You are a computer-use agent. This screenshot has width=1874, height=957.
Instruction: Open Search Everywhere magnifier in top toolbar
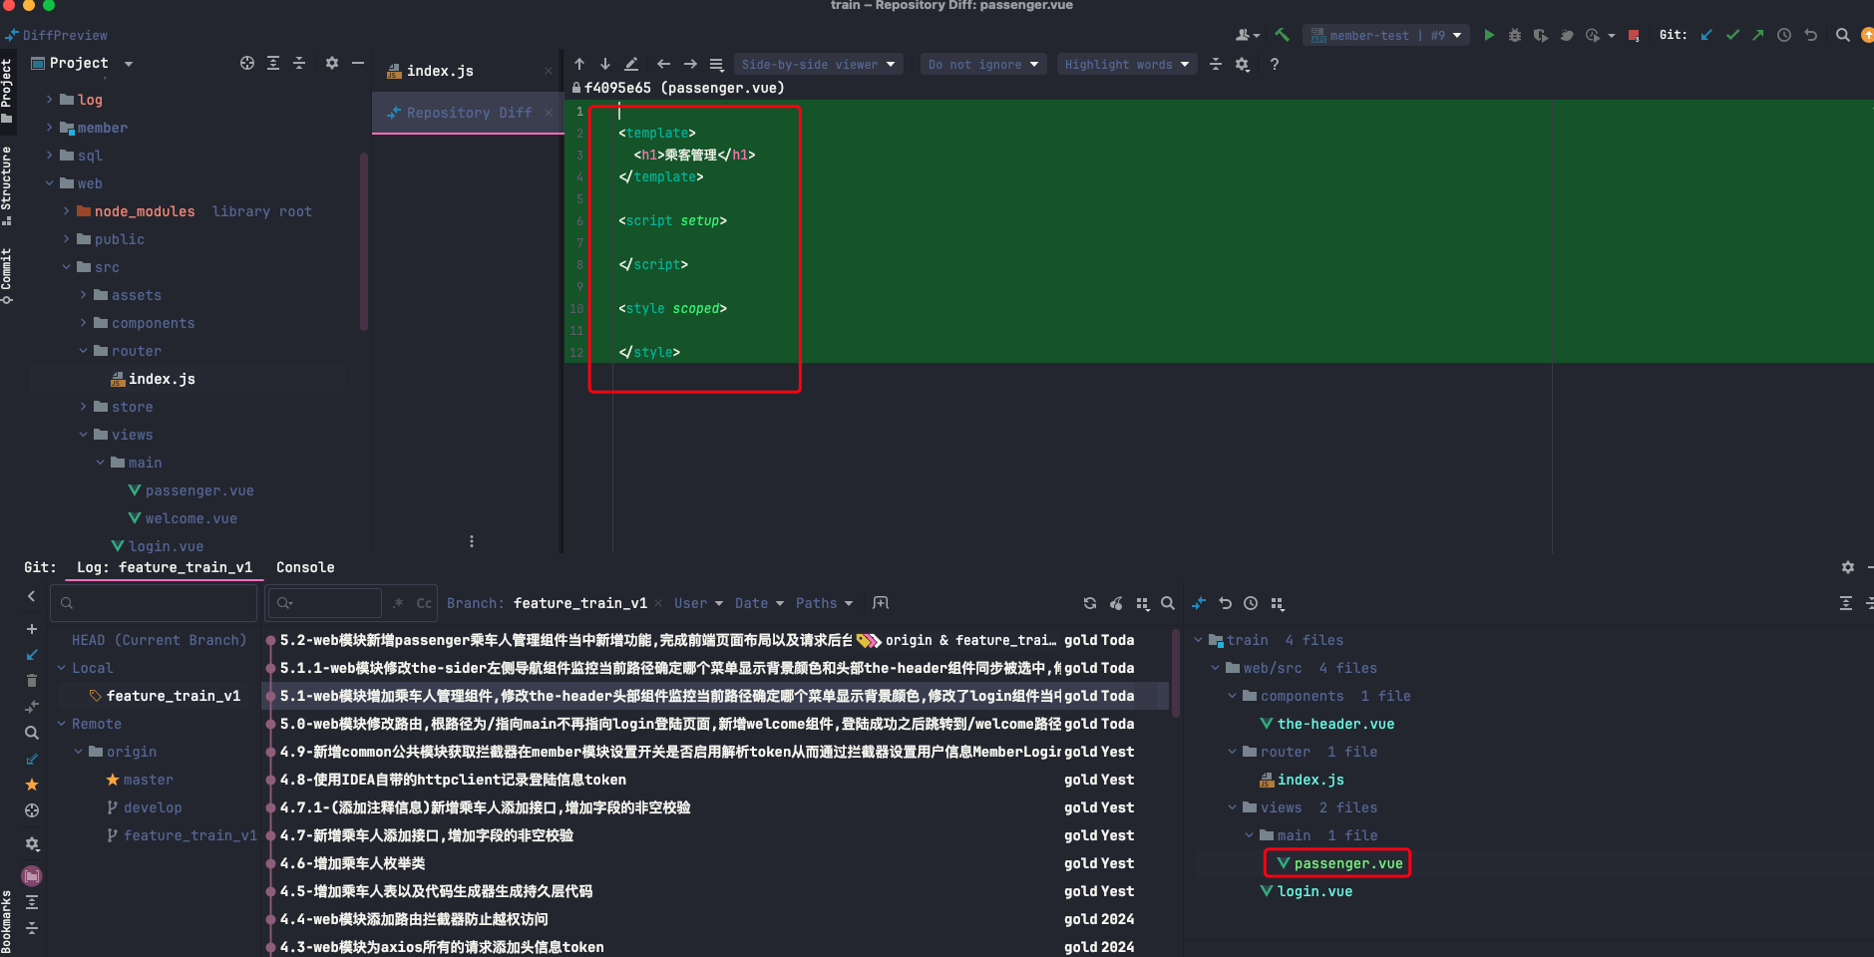(x=1843, y=35)
